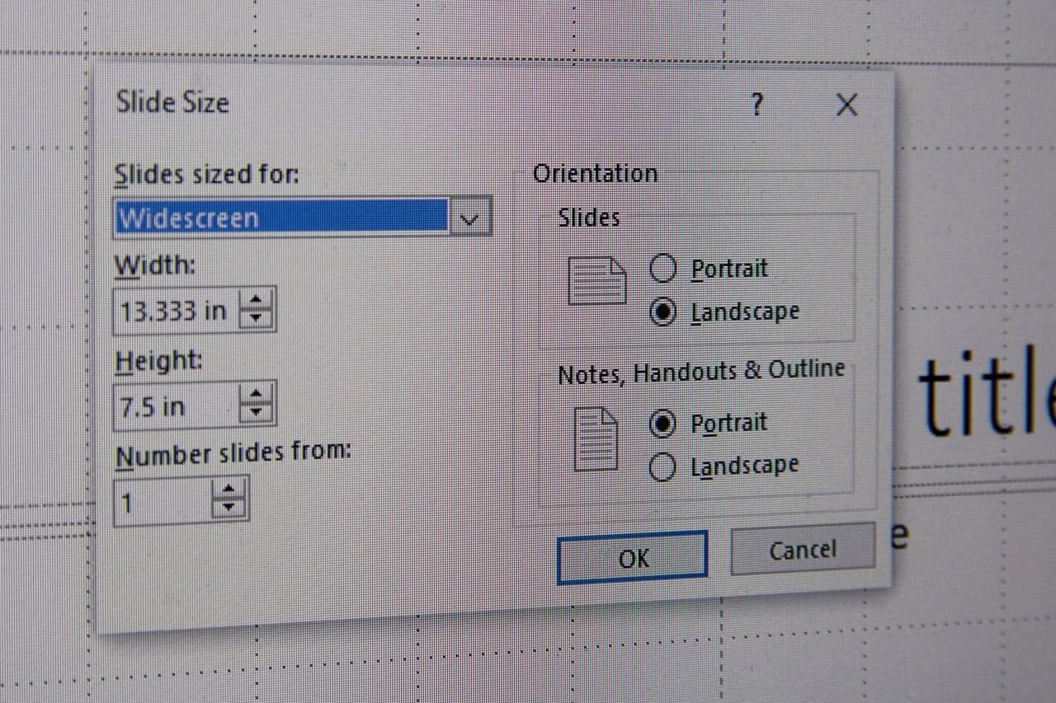Dismiss the dialog via the Cancel button
The height and width of the screenshot is (703, 1056).
[x=801, y=551]
